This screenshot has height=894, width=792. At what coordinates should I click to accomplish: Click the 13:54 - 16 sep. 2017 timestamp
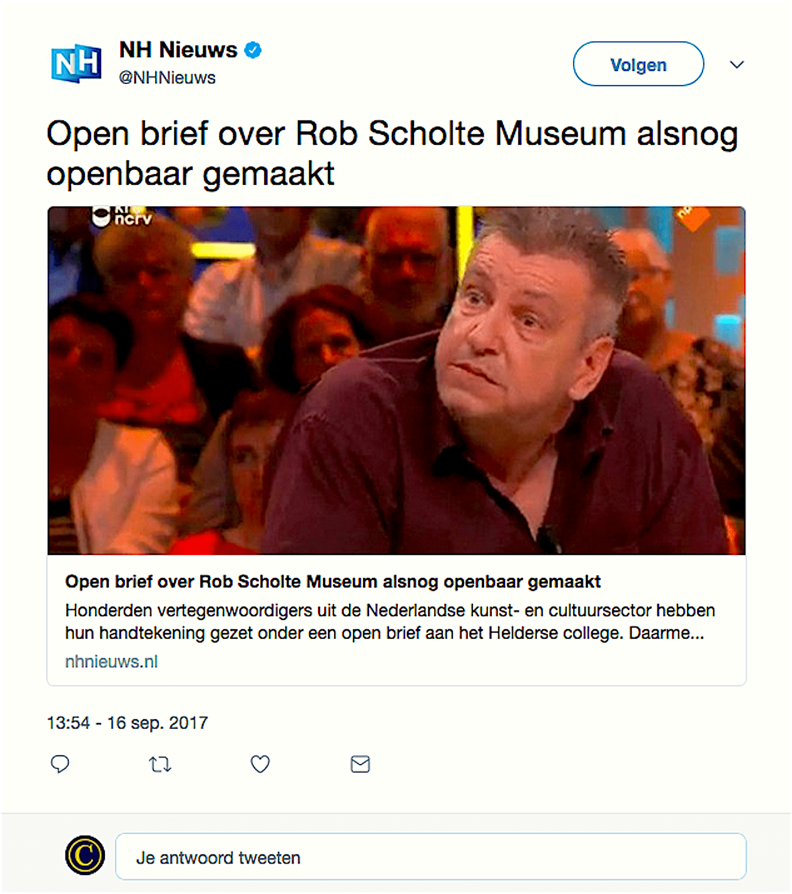(128, 723)
